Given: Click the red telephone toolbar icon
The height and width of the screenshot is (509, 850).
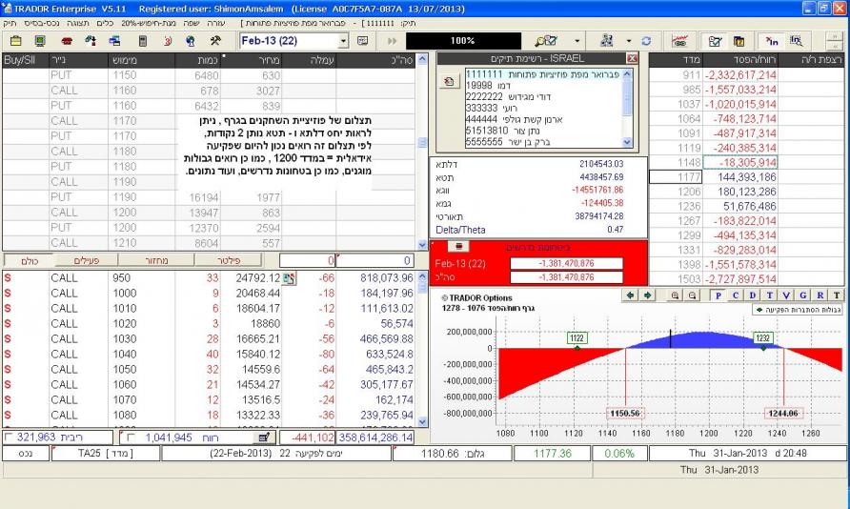Looking at the screenshot, I should click(66, 42).
